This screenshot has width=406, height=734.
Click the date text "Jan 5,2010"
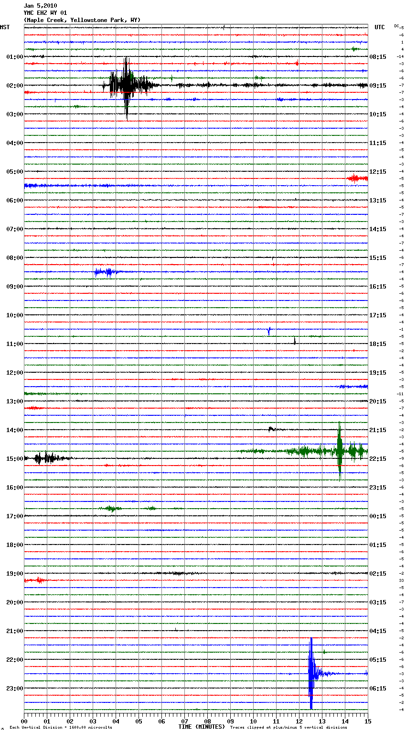pyautogui.click(x=40, y=6)
